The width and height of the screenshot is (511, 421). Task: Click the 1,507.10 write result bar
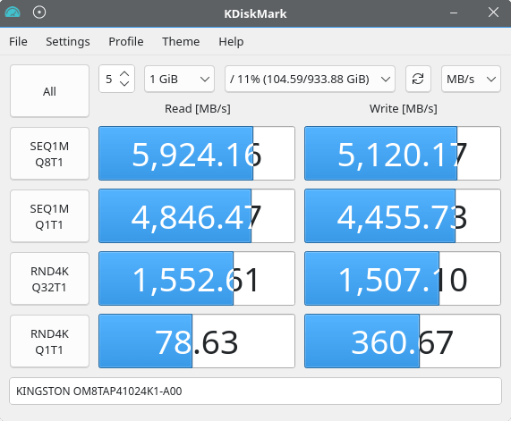[403, 278]
